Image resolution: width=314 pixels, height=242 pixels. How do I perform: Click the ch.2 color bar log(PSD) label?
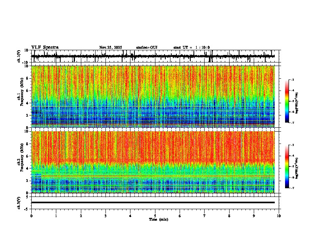click(297, 168)
